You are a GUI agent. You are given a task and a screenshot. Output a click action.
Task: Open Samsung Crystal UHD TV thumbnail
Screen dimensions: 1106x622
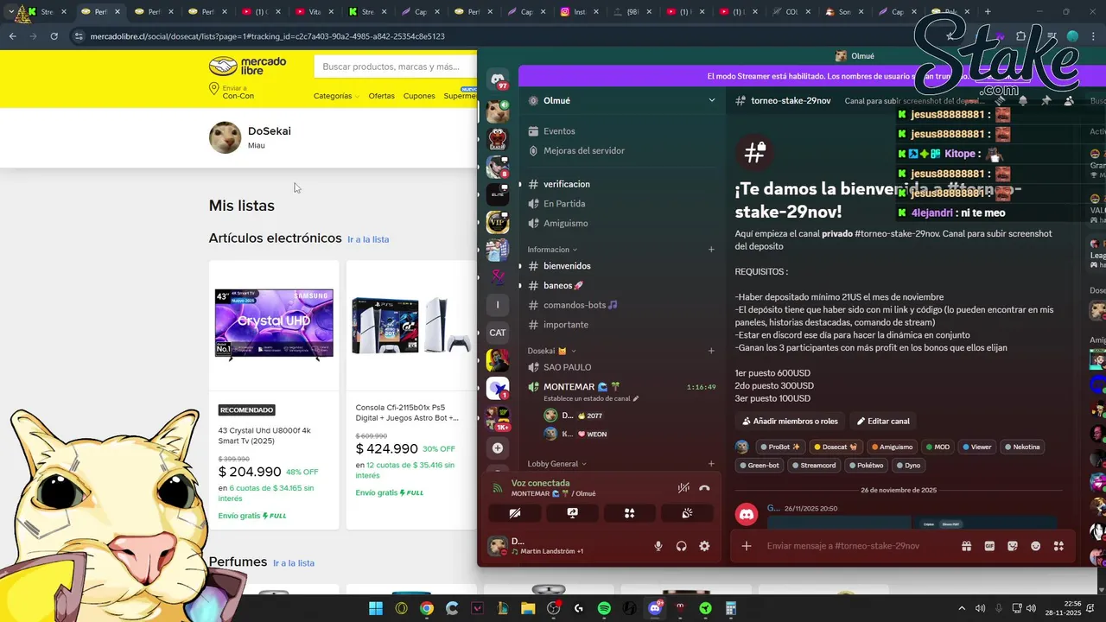[274, 325]
